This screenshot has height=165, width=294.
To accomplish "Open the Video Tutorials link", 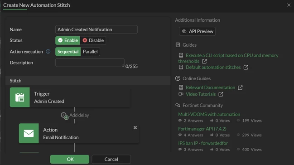I will (x=201, y=94).
